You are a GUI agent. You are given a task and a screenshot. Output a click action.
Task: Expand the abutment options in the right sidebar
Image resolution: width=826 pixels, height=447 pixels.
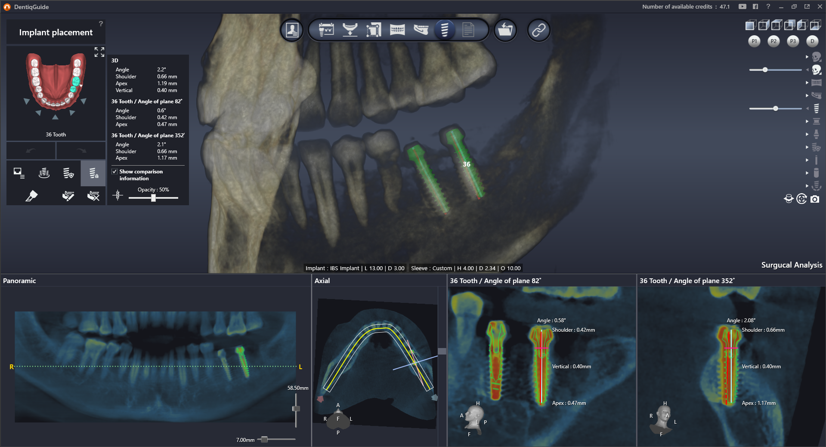pos(807,134)
